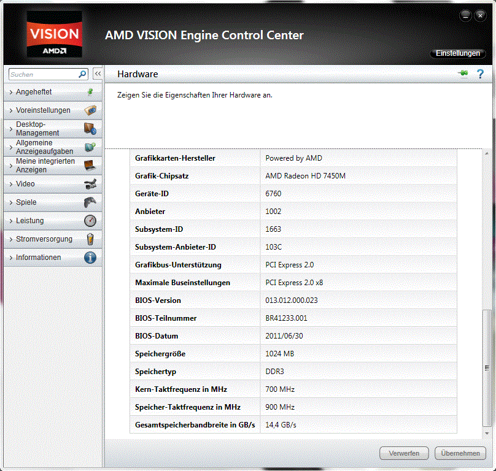Select the Subsystem-ID value 1663
Viewport: 496px width, 471px height.
click(273, 229)
